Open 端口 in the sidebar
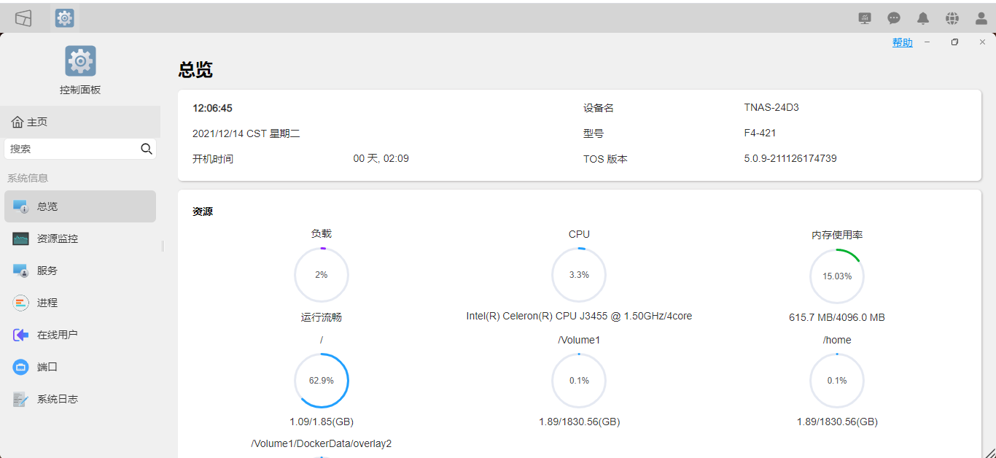The width and height of the screenshot is (996, 458). pyautogui.click(x=80, y=367)
